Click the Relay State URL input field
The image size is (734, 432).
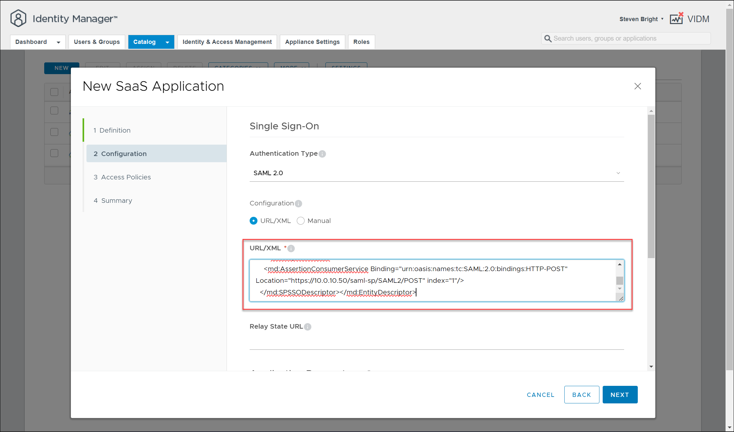436,342
